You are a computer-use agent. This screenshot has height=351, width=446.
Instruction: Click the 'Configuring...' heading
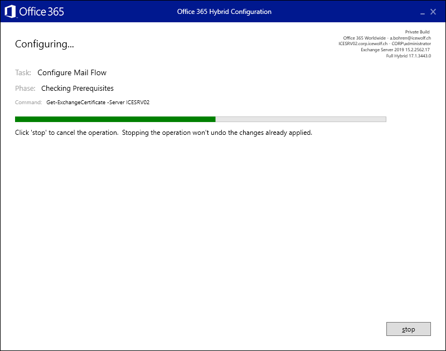tap(45, 44)
